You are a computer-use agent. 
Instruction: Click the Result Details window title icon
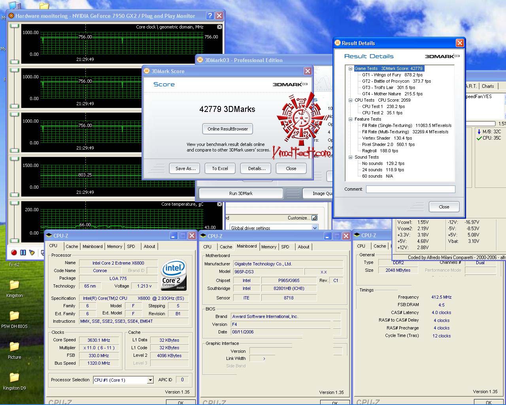338,43
